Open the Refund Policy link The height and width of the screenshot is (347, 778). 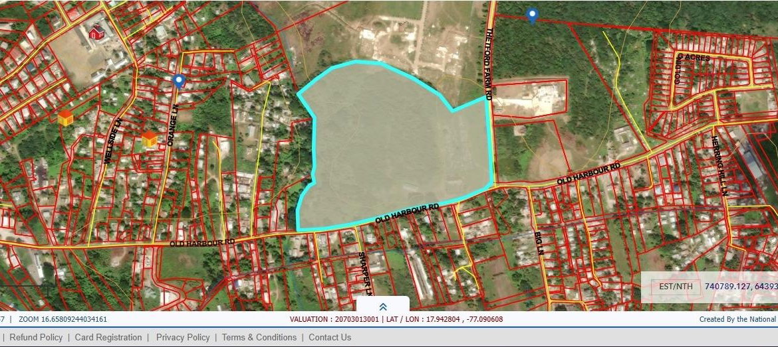coord(36,337)
